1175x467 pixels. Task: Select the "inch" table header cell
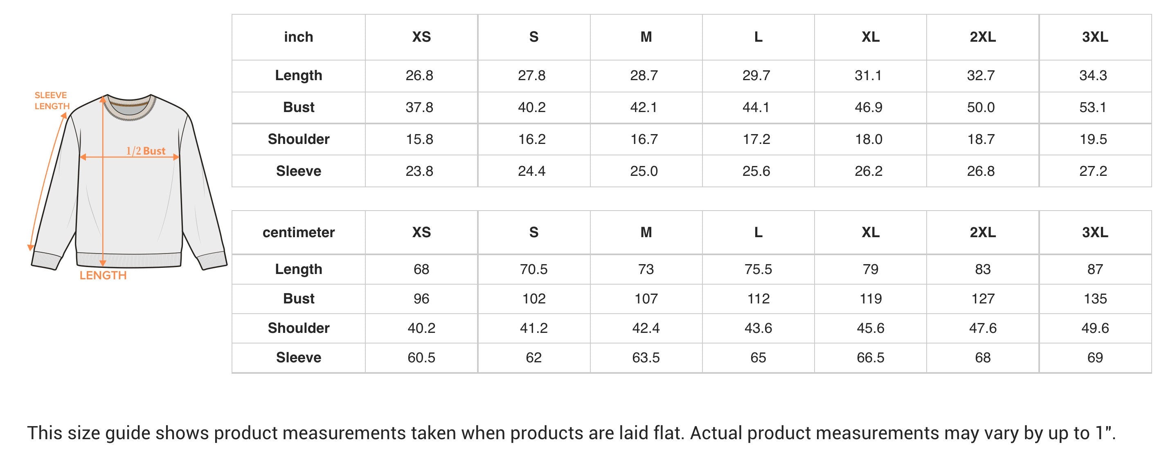[x=298, y=37]
